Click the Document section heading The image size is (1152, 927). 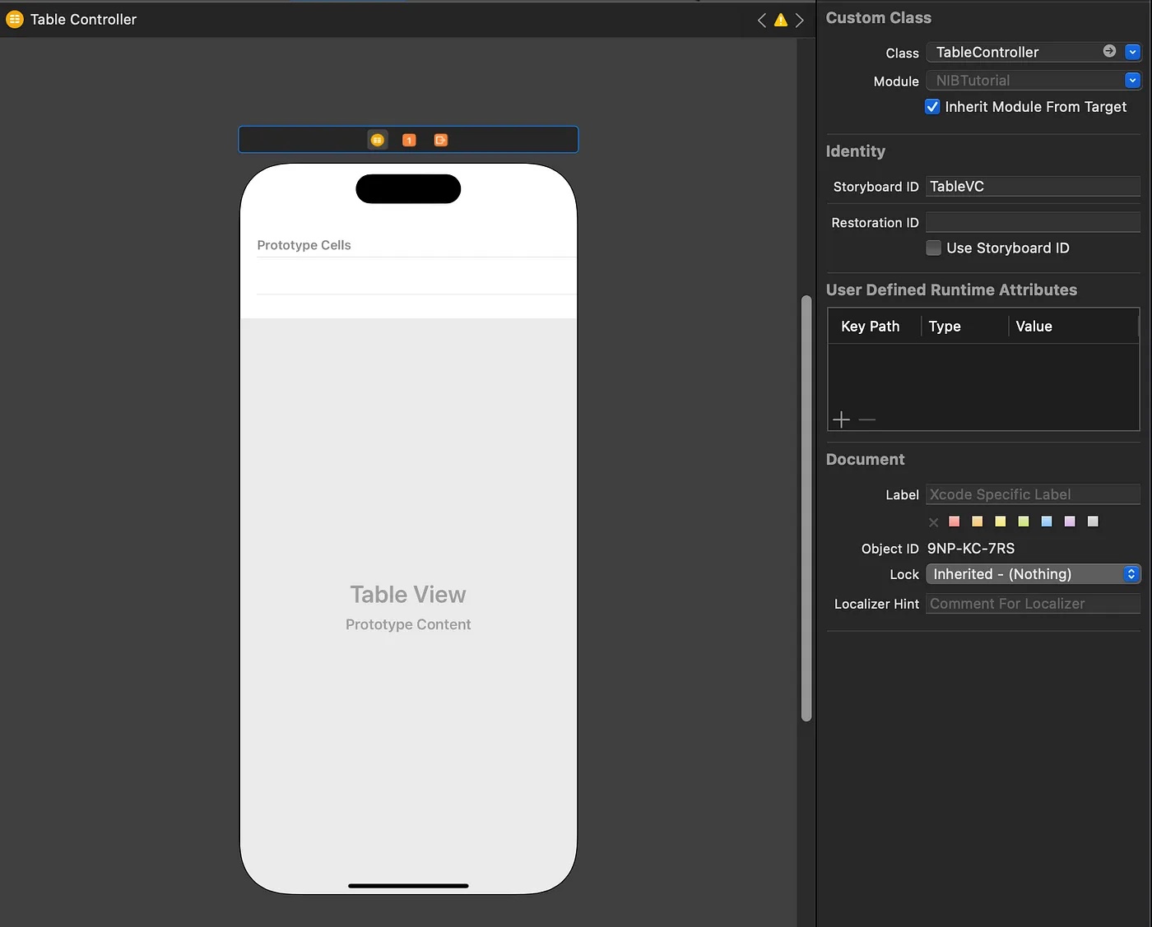pyautogui.click(x=865, y=460)
